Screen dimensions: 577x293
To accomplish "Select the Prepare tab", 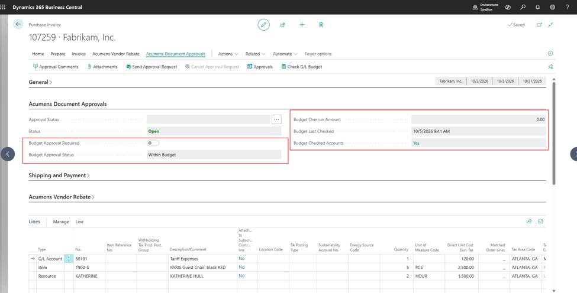I will [58, 54].
